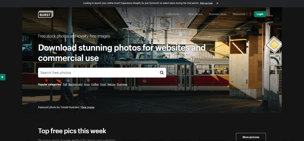Select the Background popular category
Screen dimensions: 304x141
(x=75, y=84)
